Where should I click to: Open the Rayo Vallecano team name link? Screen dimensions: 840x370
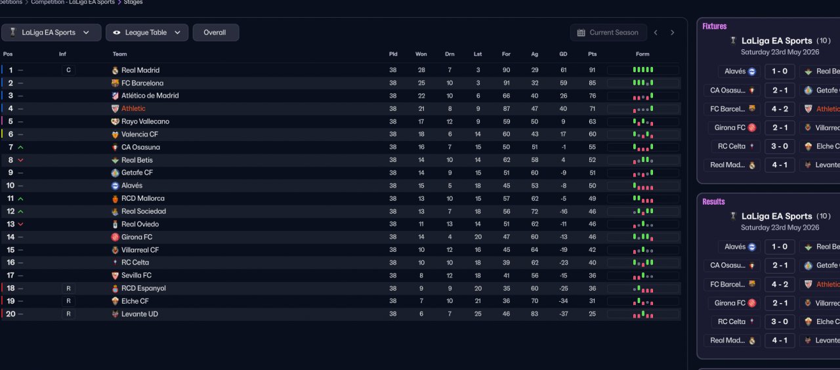click(x=145, y=121)
